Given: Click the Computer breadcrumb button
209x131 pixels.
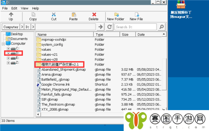Looking at the screenshot, I should click(x=11, y=27).
